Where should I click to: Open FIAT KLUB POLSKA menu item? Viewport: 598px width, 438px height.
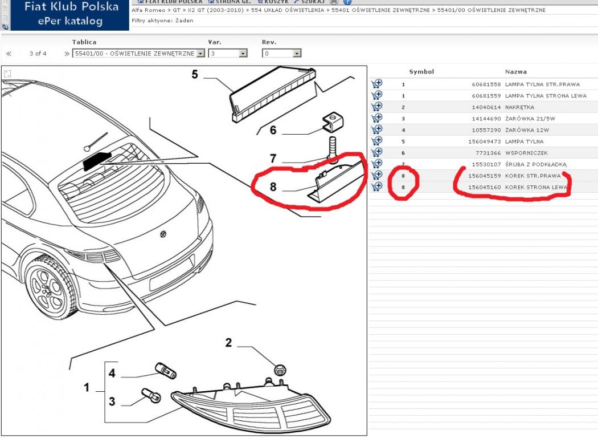pyautogui.click(x=170, y=2)
